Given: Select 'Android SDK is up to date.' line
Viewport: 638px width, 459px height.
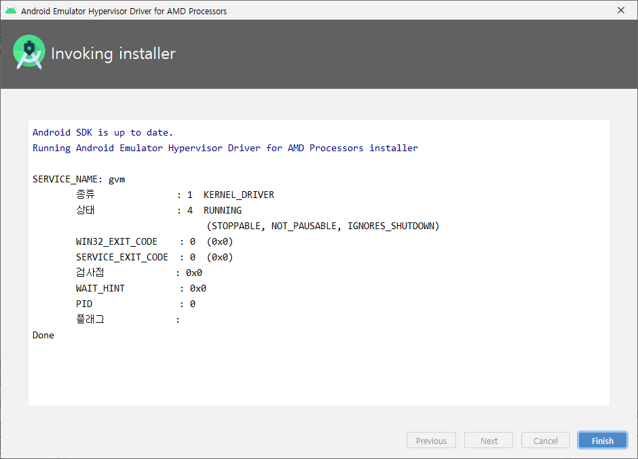Looking at the screenshot, I should point(102,132).
